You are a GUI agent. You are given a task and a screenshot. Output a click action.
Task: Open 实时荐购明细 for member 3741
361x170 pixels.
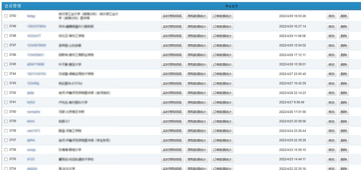click(172, 102)
